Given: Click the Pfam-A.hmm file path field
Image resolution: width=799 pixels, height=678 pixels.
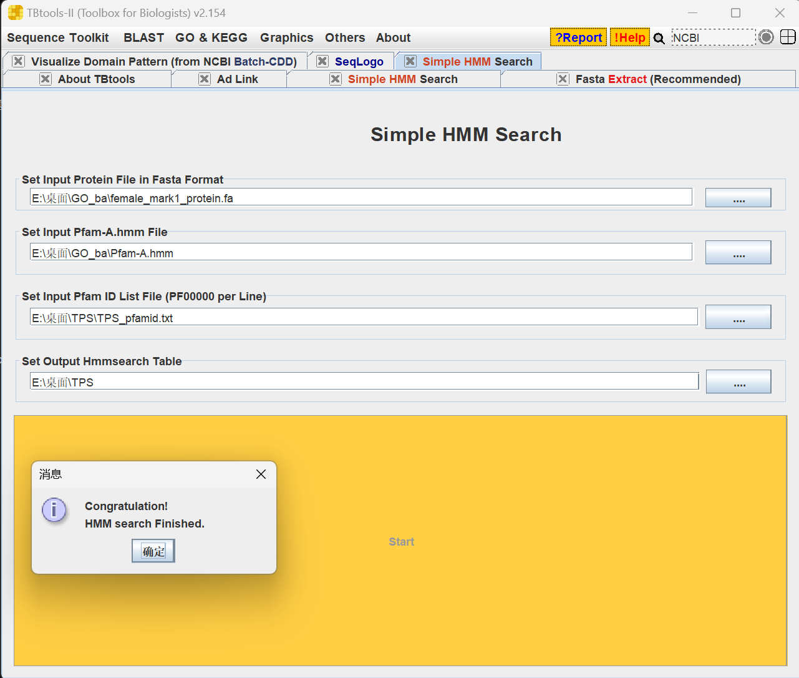Looking at the screenshot, I should 361,252.
